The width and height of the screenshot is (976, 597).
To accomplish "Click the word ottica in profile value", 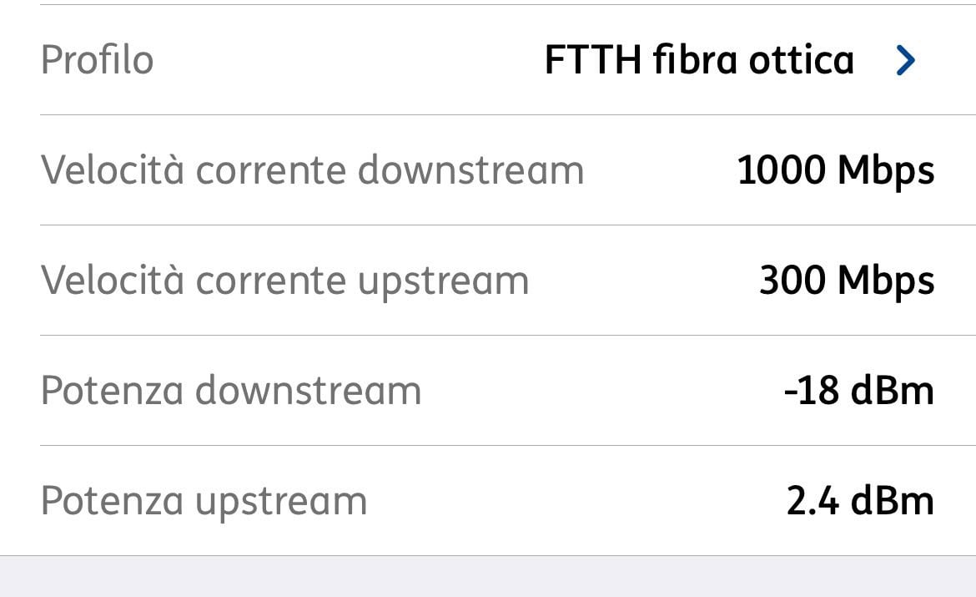I will point(801,60).
